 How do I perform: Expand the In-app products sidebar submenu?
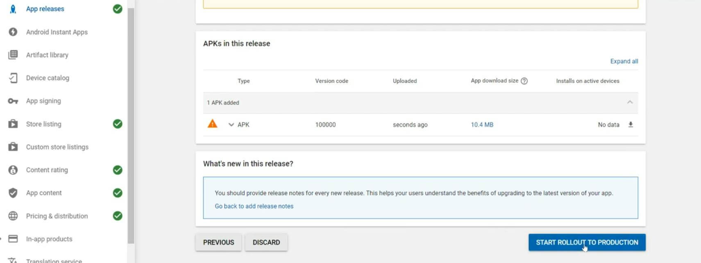1,239
